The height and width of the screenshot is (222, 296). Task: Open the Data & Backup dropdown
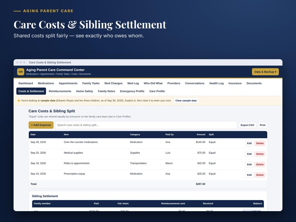click(265, 72)
